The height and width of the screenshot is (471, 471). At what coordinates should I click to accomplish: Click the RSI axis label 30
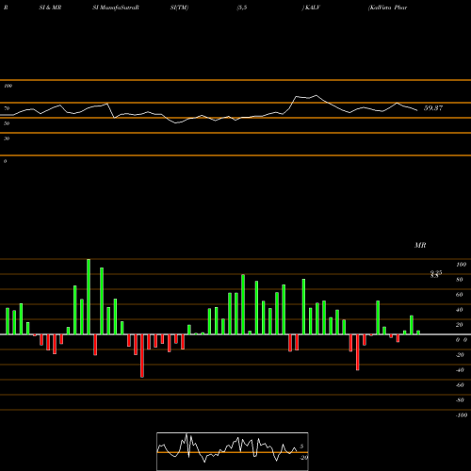click(7, 138)
